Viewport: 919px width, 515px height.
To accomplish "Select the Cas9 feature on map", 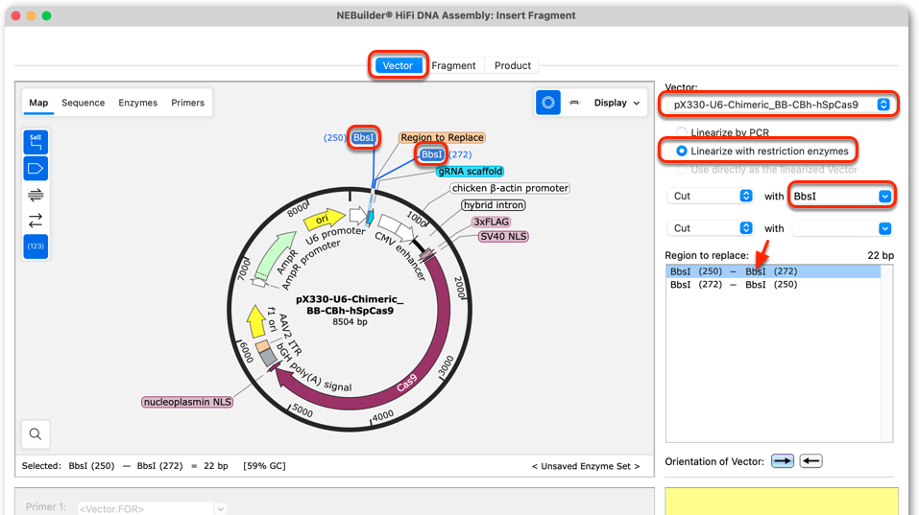I will [x=405, y=383].
